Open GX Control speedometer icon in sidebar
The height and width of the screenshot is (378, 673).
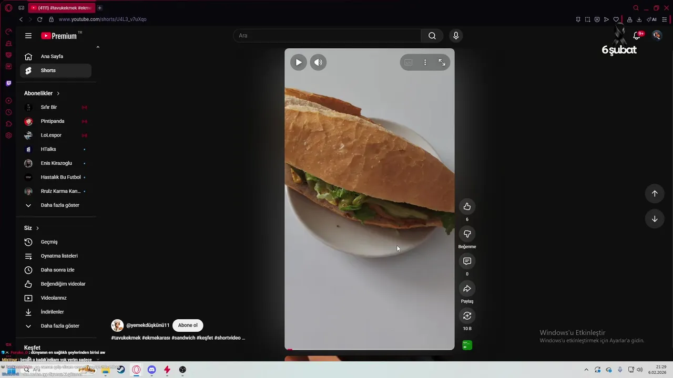(8, 32)
